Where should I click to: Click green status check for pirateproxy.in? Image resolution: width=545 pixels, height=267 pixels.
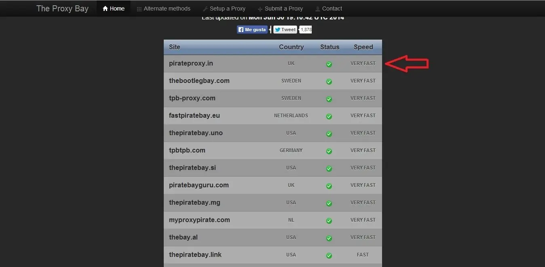(x=329, y=64)
